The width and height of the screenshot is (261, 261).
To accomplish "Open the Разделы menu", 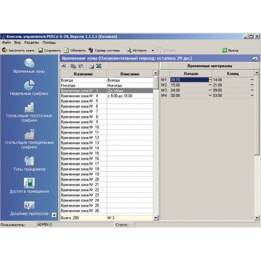I will (x=31, y=42).
